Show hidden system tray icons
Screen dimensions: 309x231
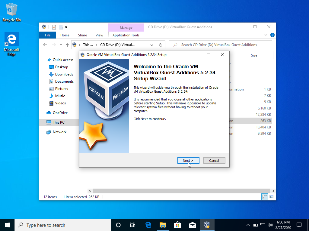[248, 225]
